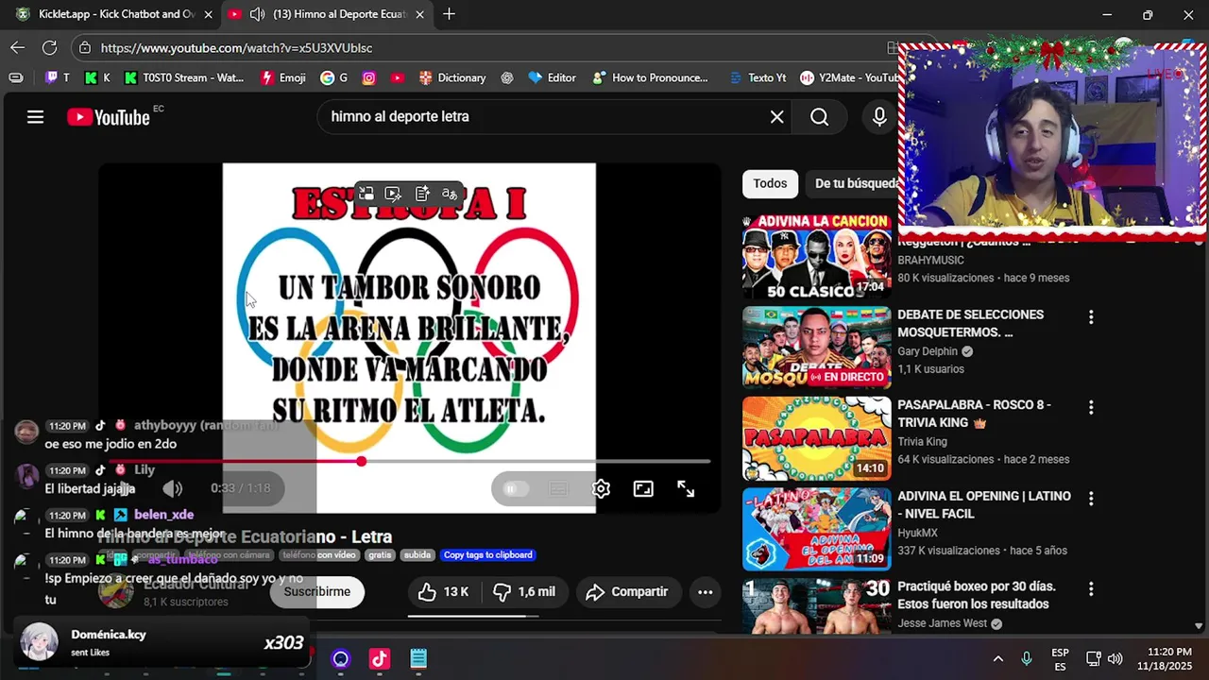Image resolution: width=1209 pixels, height=680 pixels.
Task: Open the TOSTO Stream bookmark
Action: [183, 77]
